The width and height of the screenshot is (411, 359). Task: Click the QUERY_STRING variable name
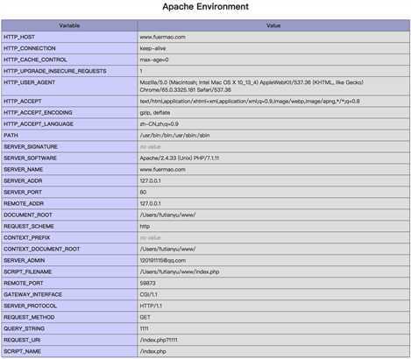(x=25, y=329)
